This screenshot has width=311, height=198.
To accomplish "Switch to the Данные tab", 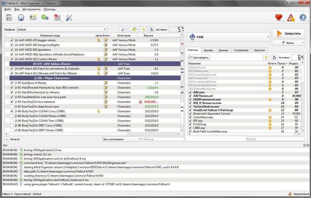I will point(223,50).
